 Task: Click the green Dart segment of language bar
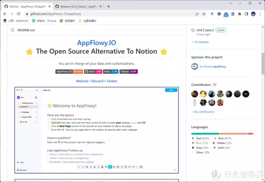coord(205,134)
